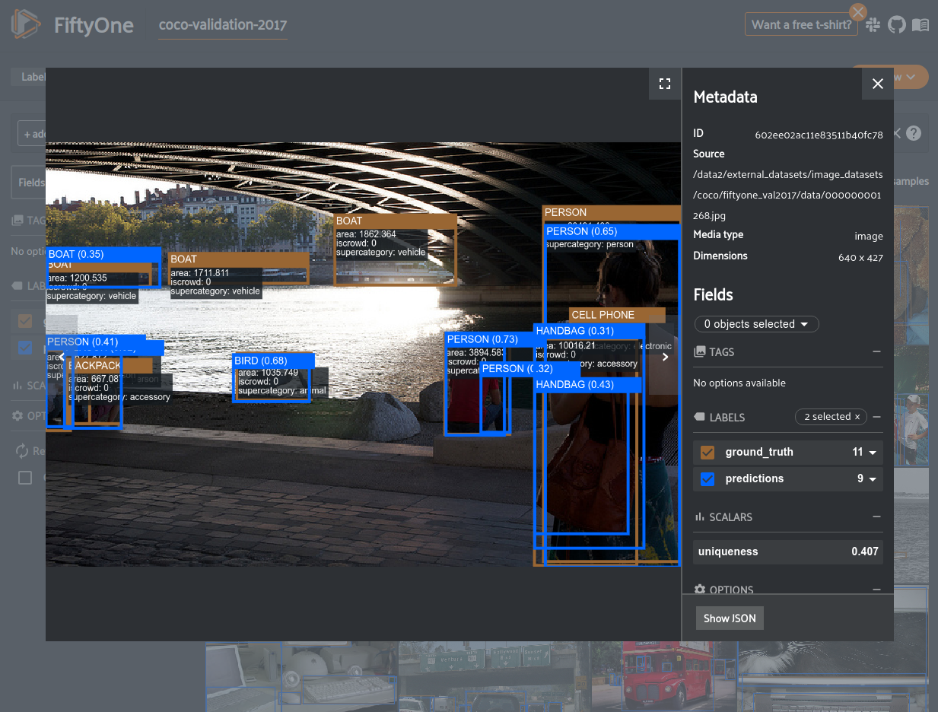Click the 'Want a free t-shirt?' button
The height and width of the screenshot is (712, 938).
point(801,25)
